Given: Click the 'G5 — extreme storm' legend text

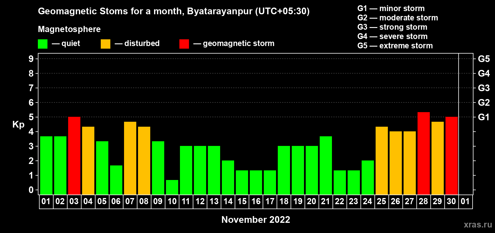Looking at the screenshot, I should click(395, 46).
